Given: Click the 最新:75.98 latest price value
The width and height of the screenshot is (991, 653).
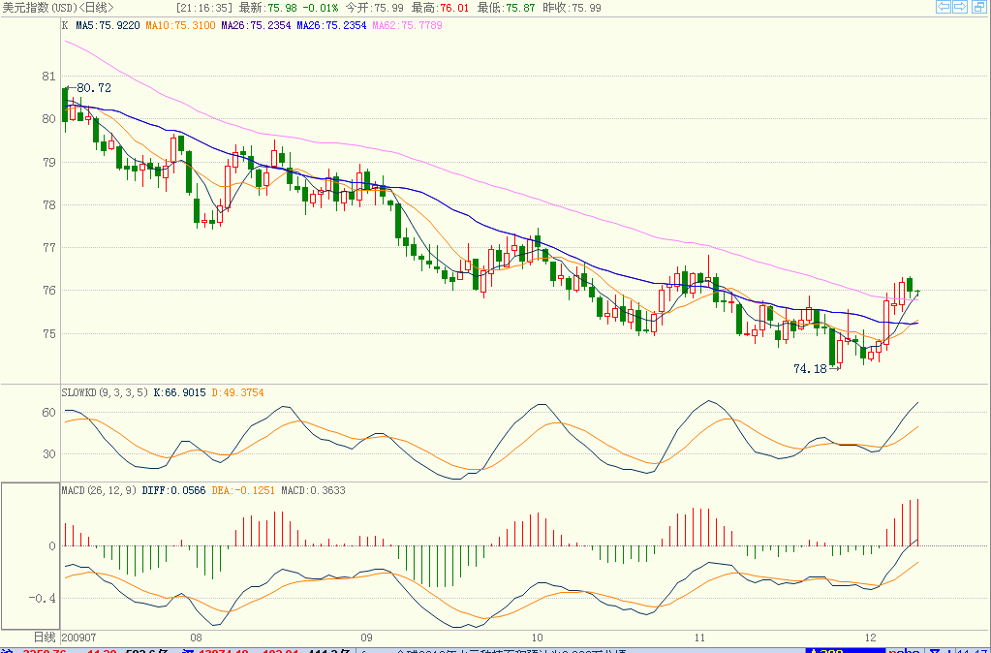Looking at the screenshot, I should pos(267,8).
